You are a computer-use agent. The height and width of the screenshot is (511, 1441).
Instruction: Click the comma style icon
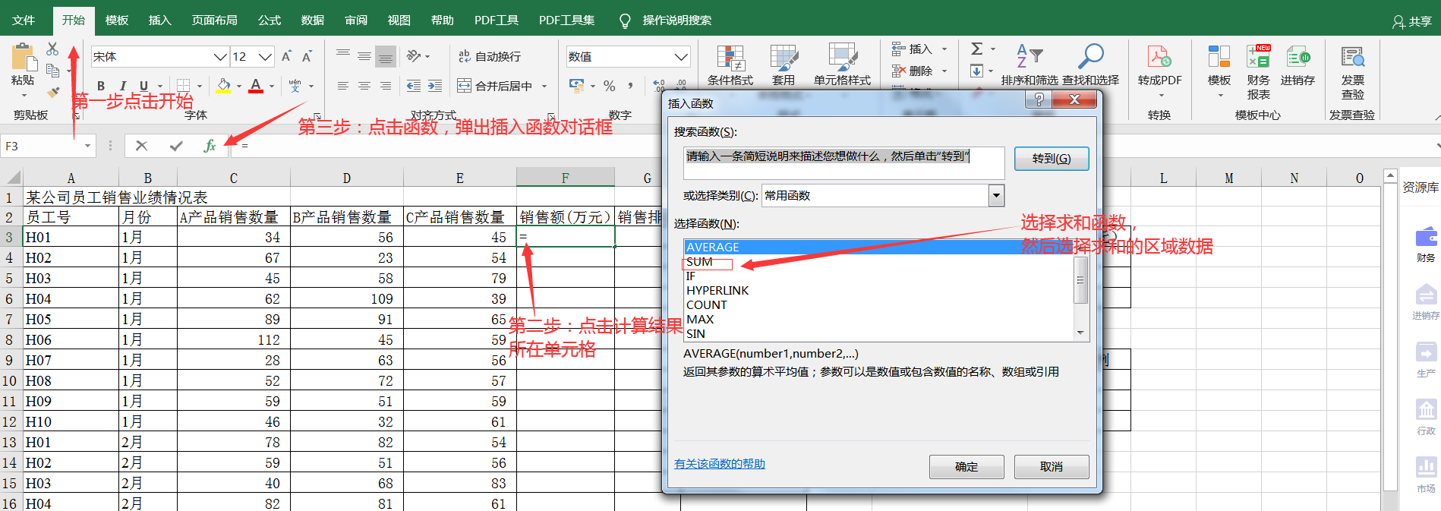point(630,86)
